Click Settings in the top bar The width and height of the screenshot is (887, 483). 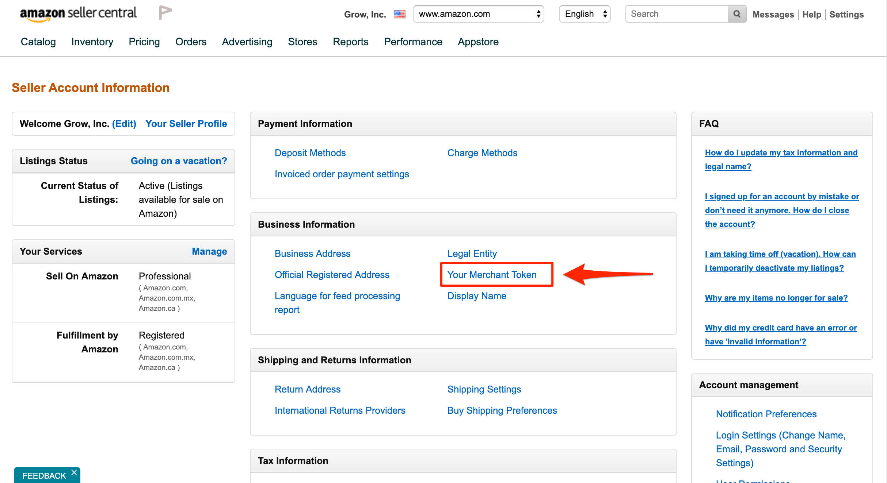coord(846,15)
